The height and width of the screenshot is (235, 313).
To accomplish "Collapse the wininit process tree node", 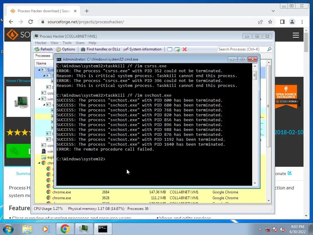I will click(x=39, y=99).
